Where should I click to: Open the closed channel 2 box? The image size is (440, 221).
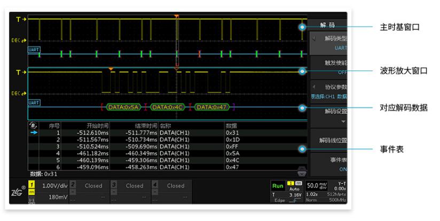pos(89,192)
